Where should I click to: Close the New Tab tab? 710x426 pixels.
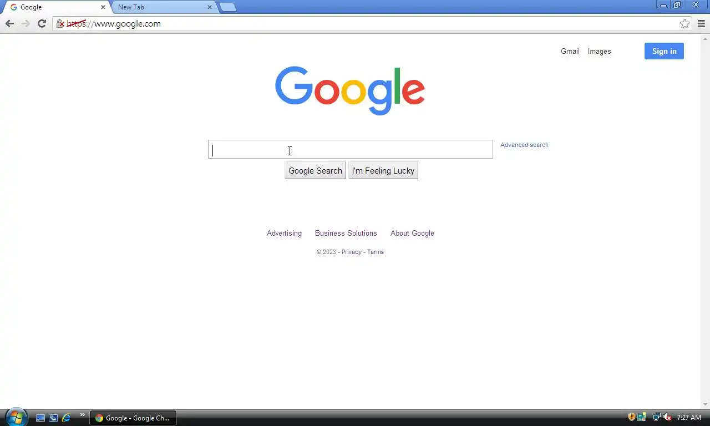click(210, 7)
